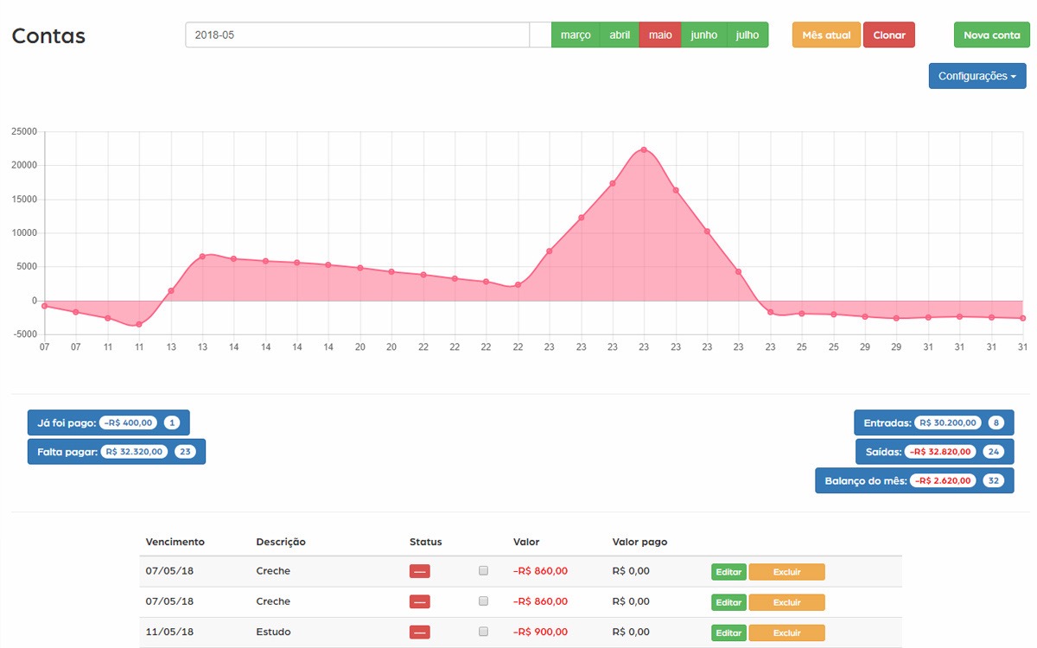Click the chart's peak data point
This screenshot has width=1037, height=648.
pos(644,149)
